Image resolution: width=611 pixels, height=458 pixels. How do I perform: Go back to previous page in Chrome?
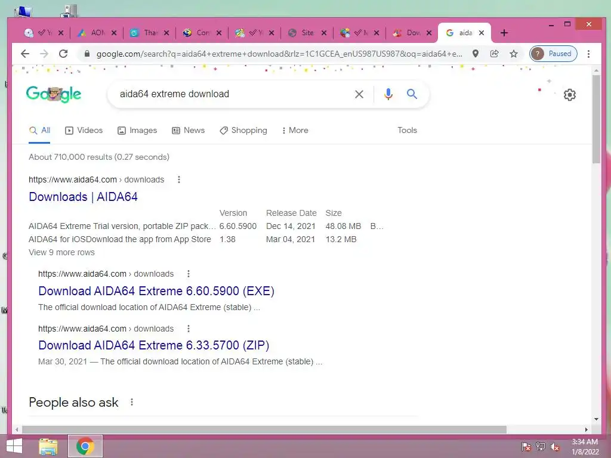tap(25, 54)
